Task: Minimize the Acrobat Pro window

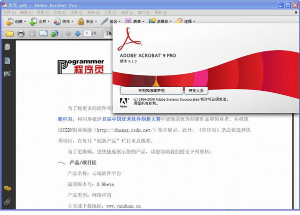Action: pos(280,5)
